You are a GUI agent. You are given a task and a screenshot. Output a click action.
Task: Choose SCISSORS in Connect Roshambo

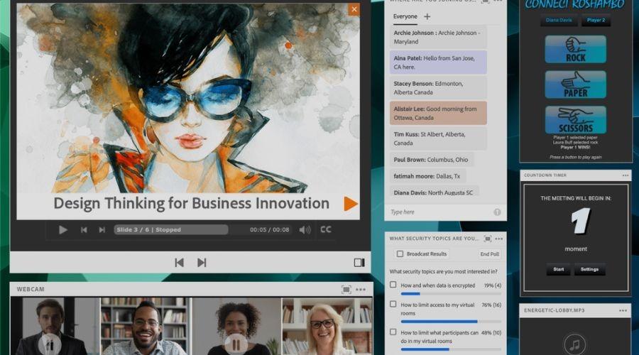(575, 120)
